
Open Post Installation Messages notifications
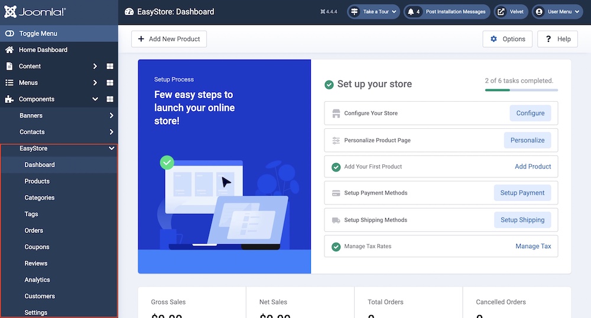pyautogui.click(x=447, y=12)
